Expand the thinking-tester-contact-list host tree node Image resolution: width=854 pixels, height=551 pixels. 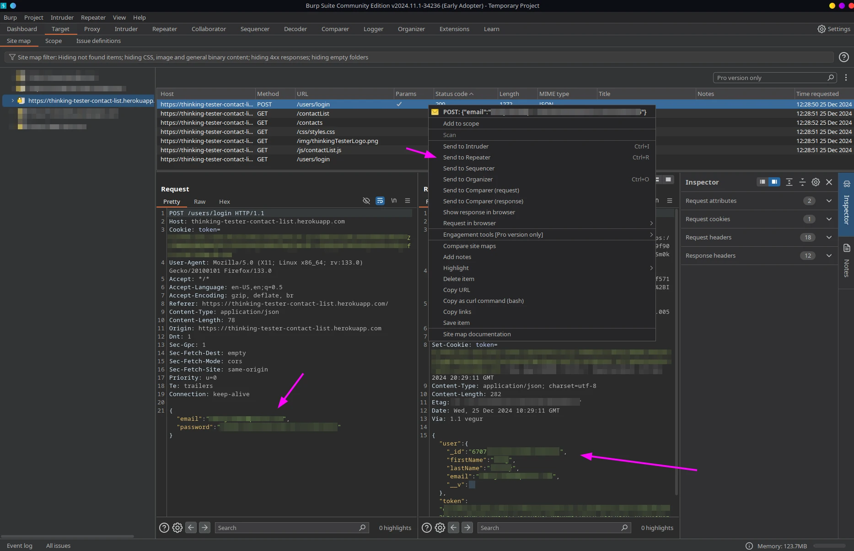click(12, 101)
